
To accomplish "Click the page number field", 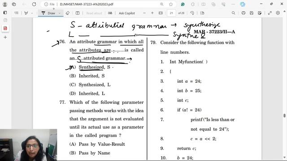I will click(171, 13).
